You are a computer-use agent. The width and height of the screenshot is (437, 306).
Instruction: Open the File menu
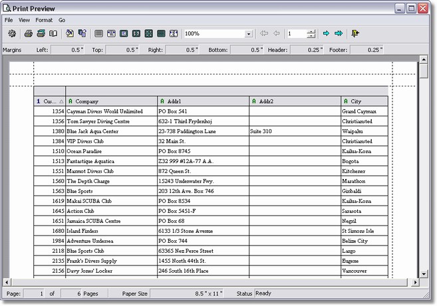point(9,20)
